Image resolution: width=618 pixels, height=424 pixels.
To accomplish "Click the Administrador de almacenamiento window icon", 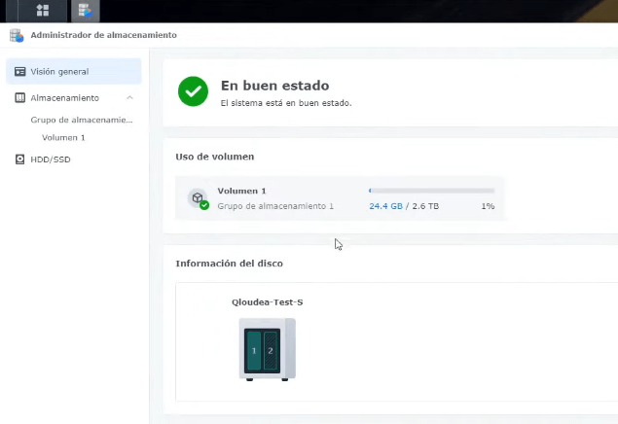I will tap(17, 35).
